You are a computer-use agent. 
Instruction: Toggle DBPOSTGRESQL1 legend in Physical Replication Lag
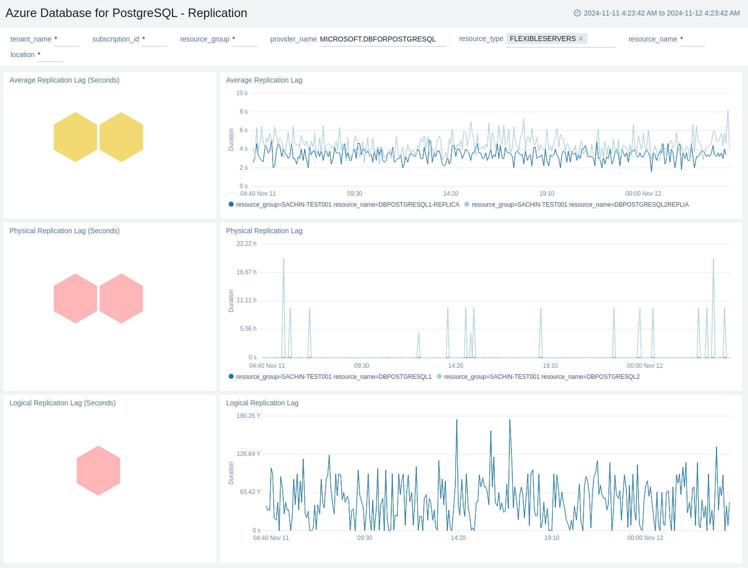330,377
